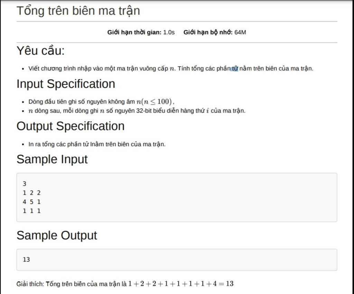Click the "Yêu cầu:" heading
The width and height of the screenshot is (354, 294).
[x=40, y=51]
